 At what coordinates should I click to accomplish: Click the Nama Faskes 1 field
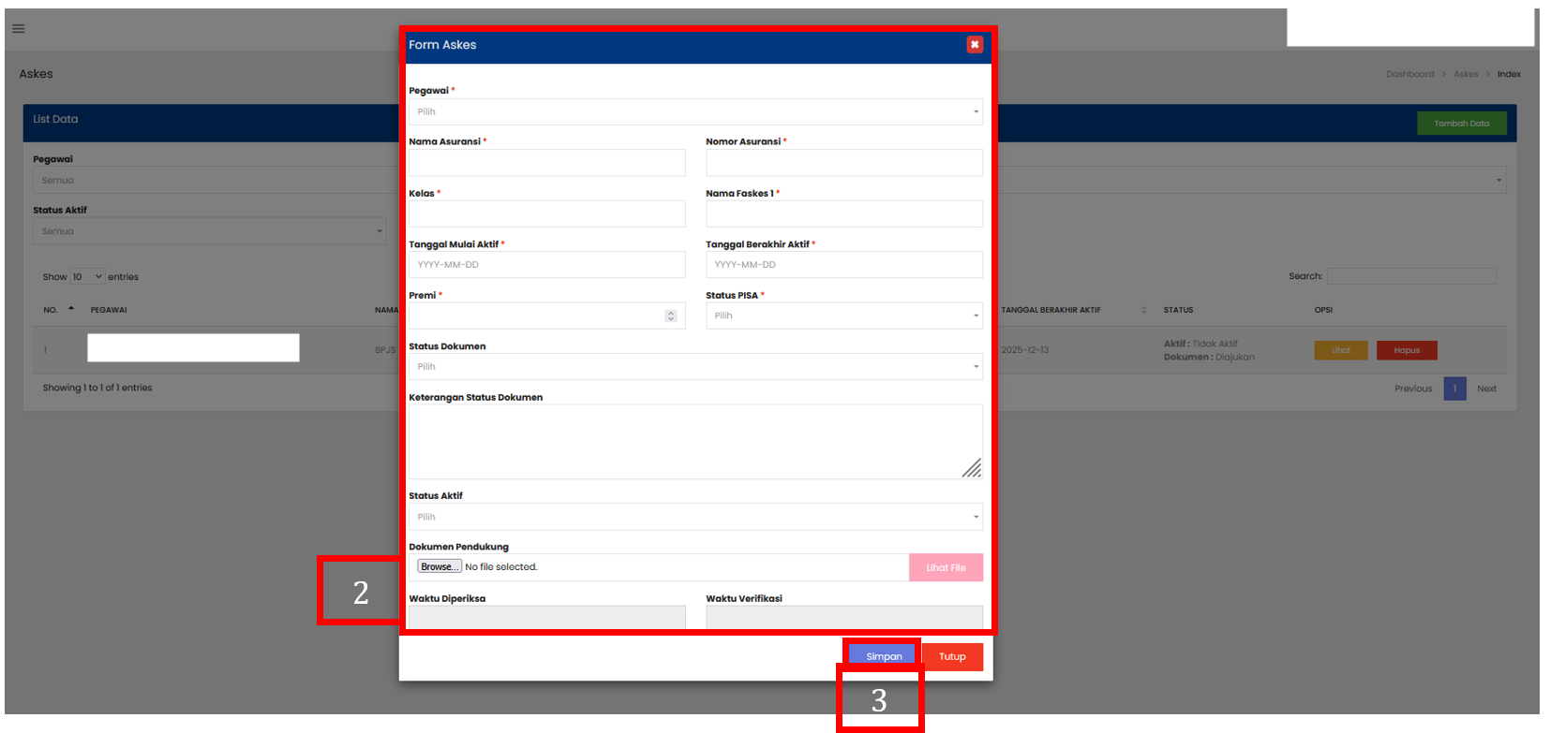[843, 213]
